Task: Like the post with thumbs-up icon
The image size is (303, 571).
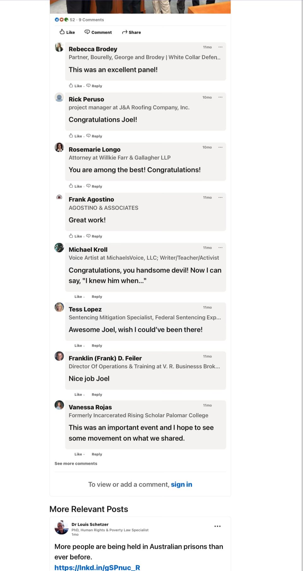Action: point(67,32)
